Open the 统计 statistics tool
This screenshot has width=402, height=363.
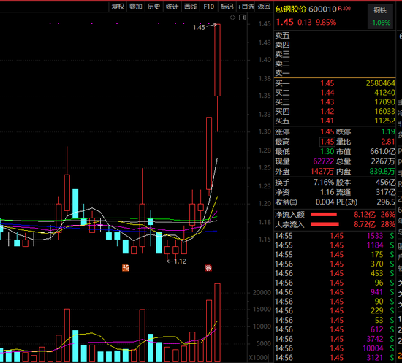click(172, 7)
